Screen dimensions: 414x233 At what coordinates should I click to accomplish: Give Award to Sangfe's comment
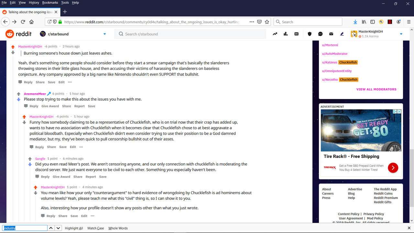click(61, 177)
